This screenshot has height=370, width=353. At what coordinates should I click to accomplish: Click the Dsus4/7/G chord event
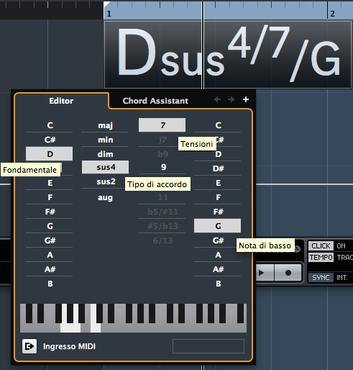click(228, 55)
